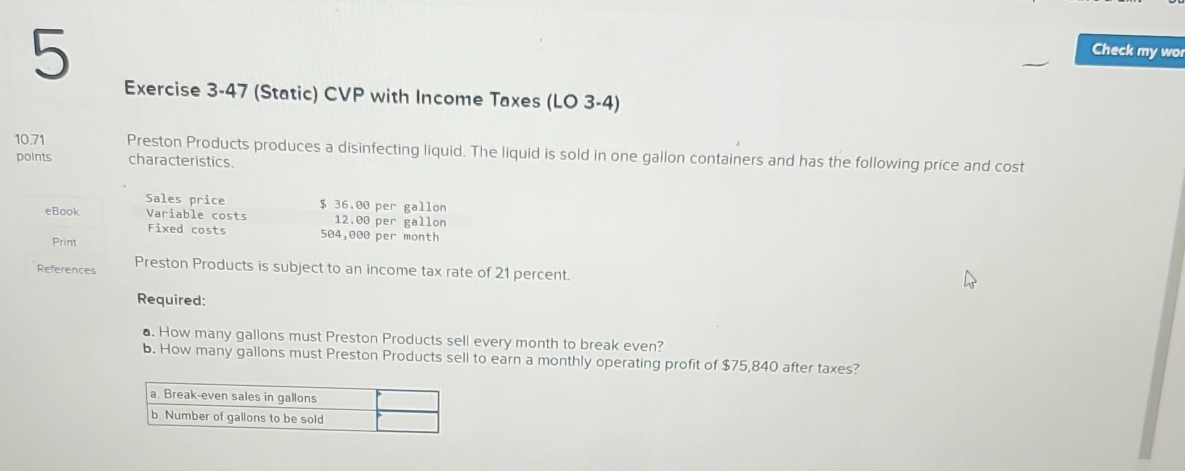1185x471 pixels.
Task: Select row b in the answer table
Action: coord(236,418)
